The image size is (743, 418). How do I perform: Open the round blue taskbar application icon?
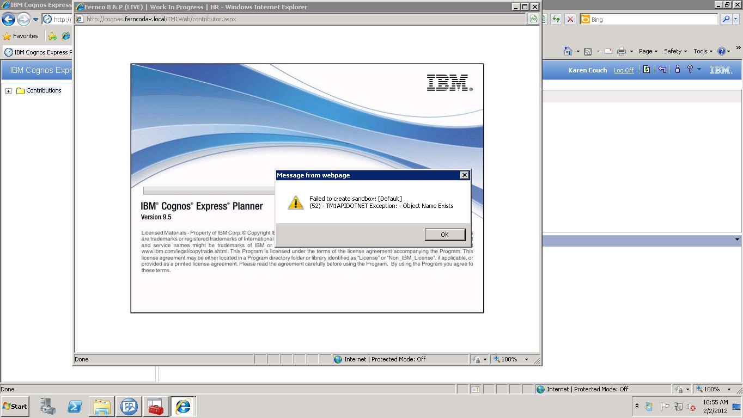click(129, 407)
